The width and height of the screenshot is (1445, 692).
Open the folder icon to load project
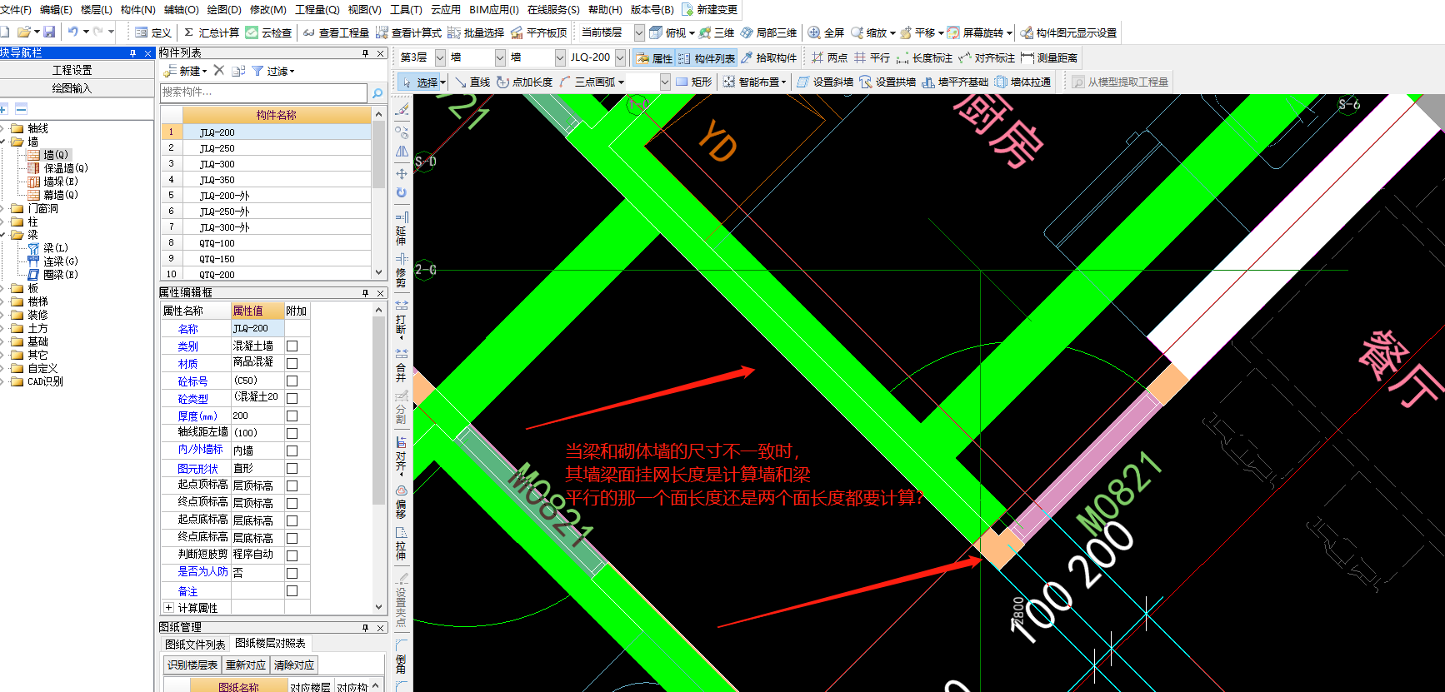[24, 32]
